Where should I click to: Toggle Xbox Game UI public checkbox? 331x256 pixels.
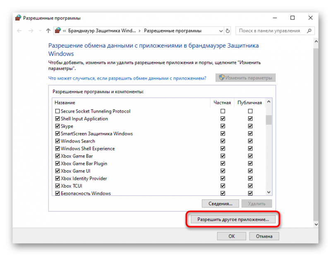click(250, 171)
